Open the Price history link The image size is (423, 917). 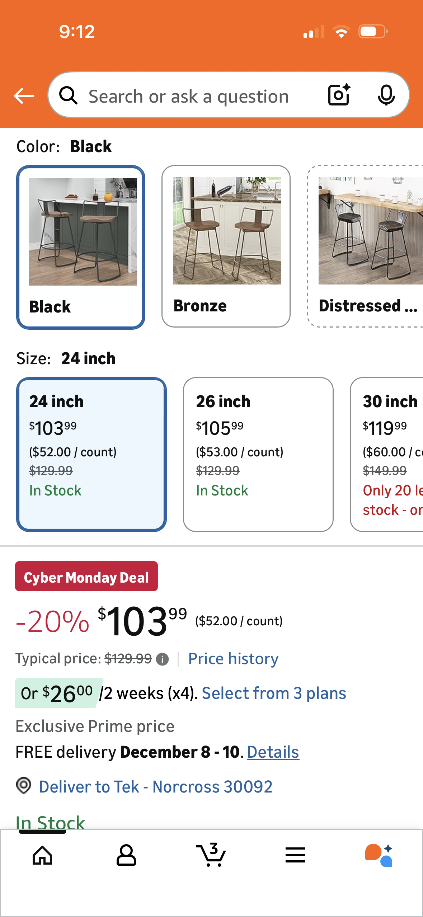click(233, 659)
